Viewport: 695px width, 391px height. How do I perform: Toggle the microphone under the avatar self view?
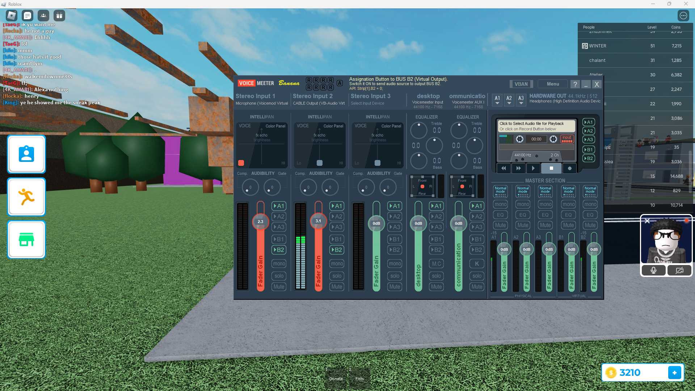(653, 270)
